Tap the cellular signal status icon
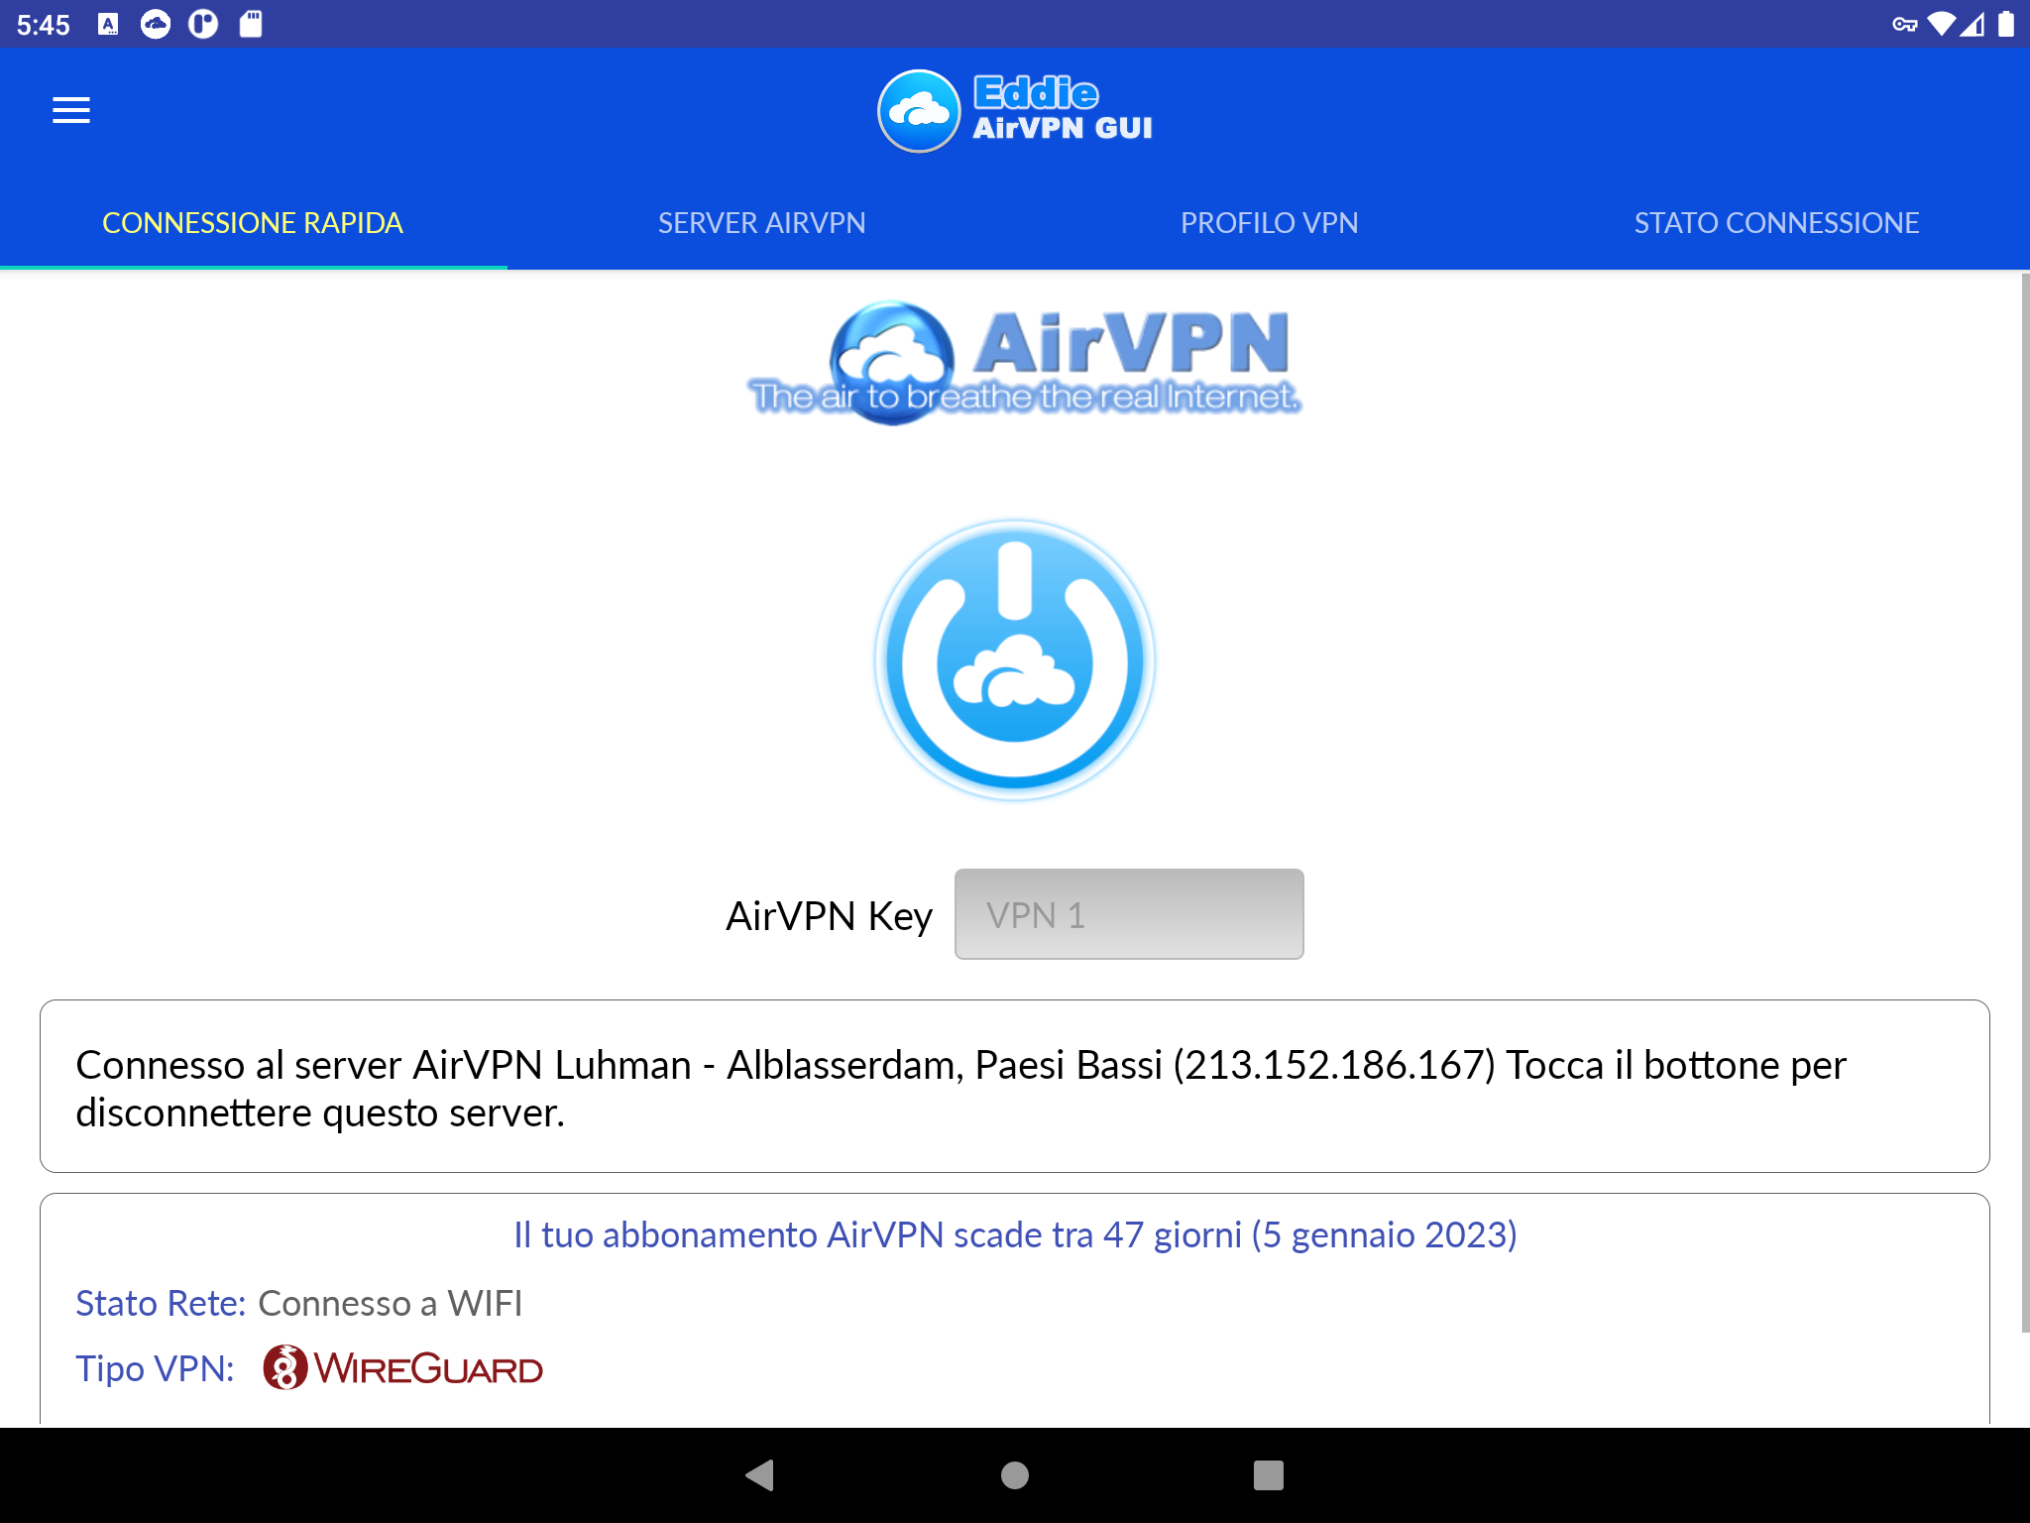2030x1523 pixels. [1974, 24]
